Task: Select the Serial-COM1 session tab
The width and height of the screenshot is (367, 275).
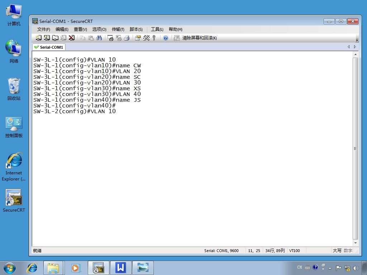Action: (x=49, y=47)
